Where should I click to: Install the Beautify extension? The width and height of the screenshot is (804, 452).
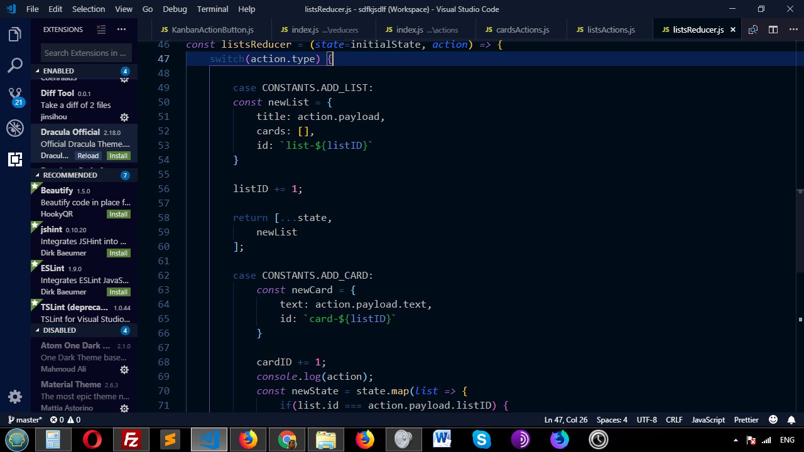click(x=118, y=214)
